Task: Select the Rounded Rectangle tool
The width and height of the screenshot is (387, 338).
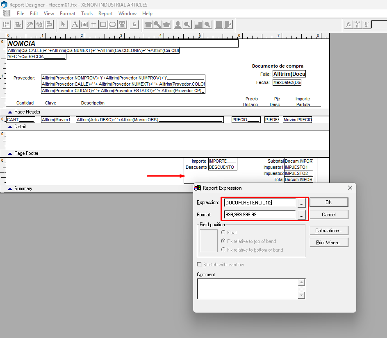Action: (x=113, y=25)
